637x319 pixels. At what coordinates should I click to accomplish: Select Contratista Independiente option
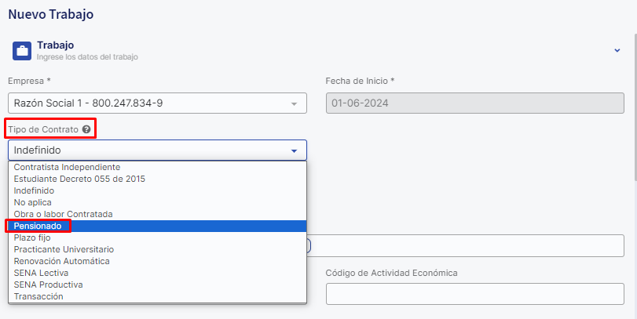pos(67,167)
